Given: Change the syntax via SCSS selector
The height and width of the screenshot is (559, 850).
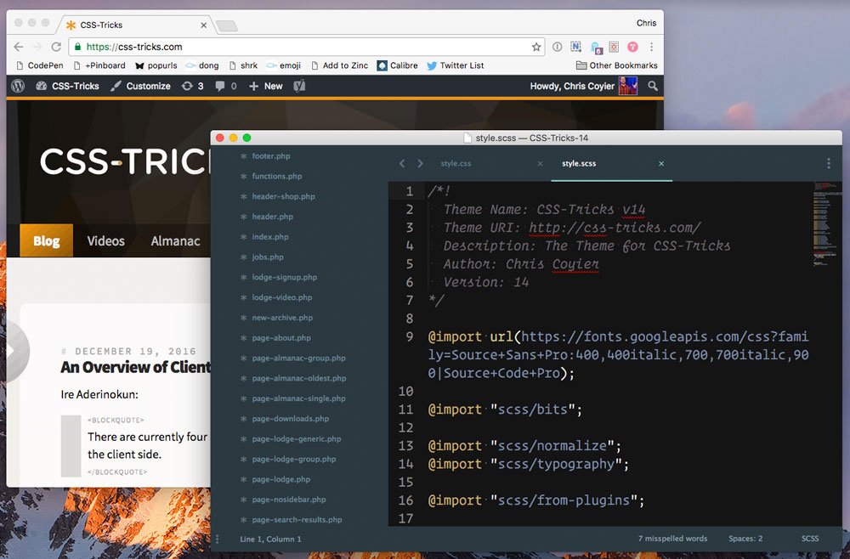Looking at the screenshot, I should (810, 539).
